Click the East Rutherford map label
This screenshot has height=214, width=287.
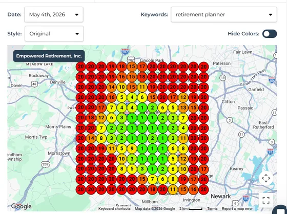[x=263, y=125]
